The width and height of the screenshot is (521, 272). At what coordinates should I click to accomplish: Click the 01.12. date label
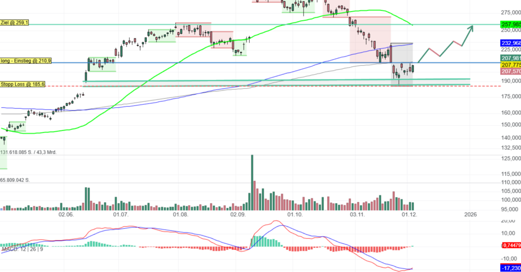click(x=410, y=214)
